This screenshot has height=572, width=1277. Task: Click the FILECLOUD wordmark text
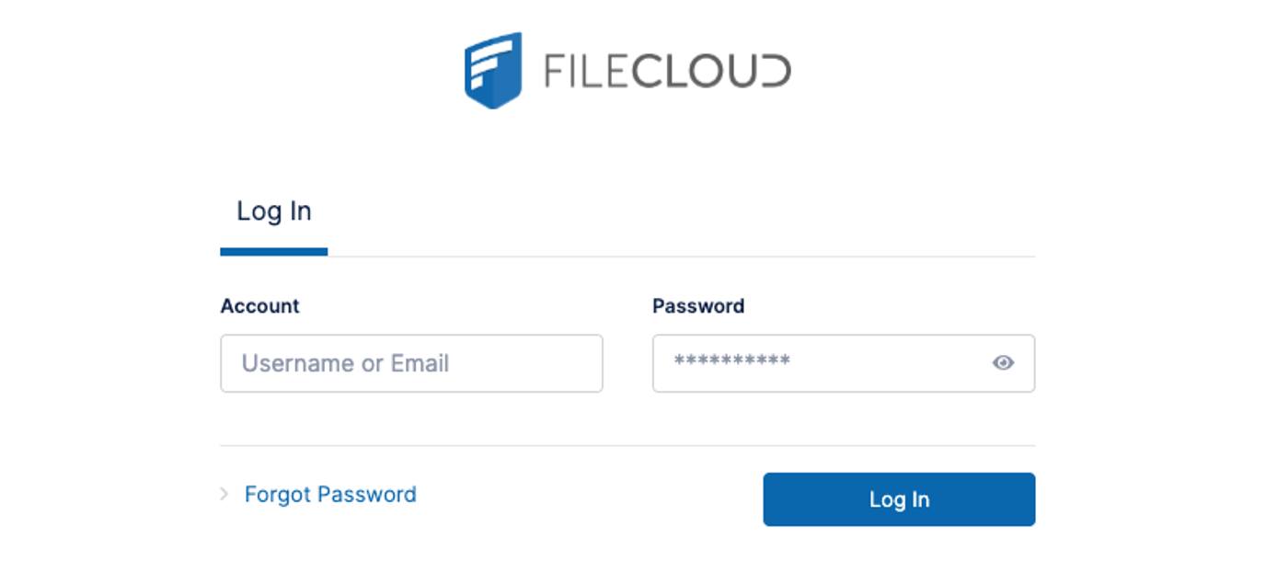tap(667, 68)
